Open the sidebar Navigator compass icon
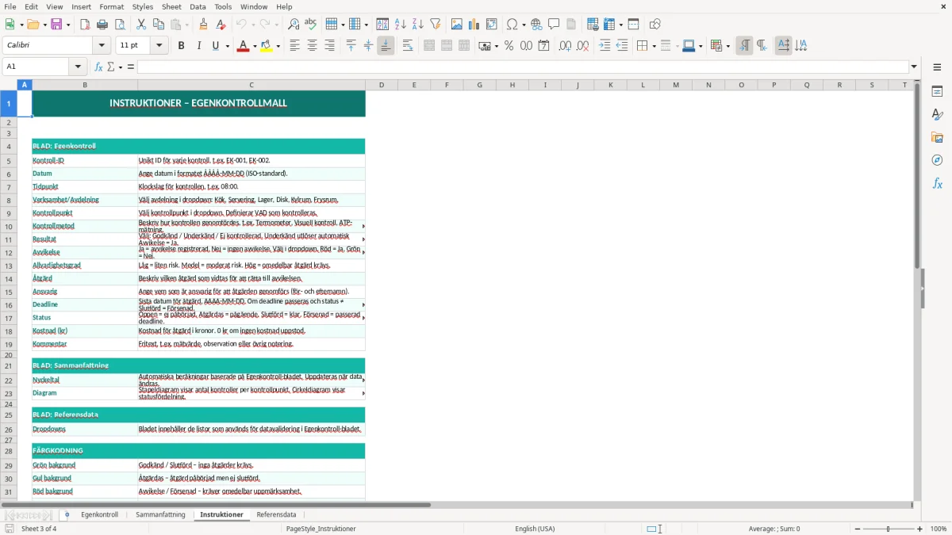Screen dimensions: 952x535 937,161
